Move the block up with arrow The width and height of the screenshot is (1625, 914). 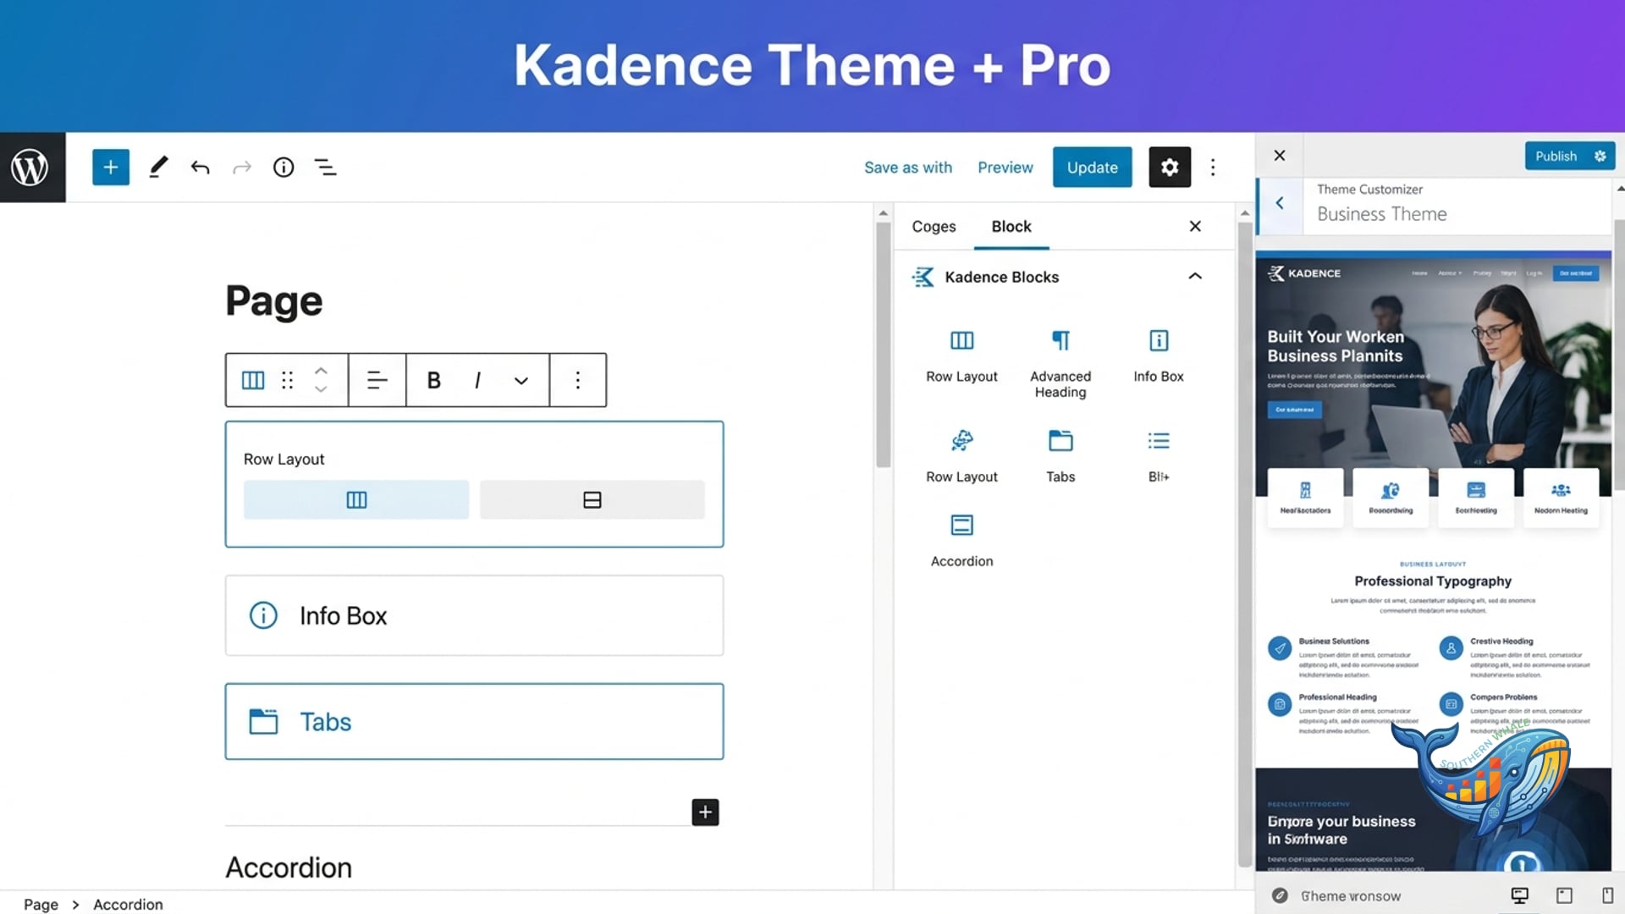[x=321, y=371]
